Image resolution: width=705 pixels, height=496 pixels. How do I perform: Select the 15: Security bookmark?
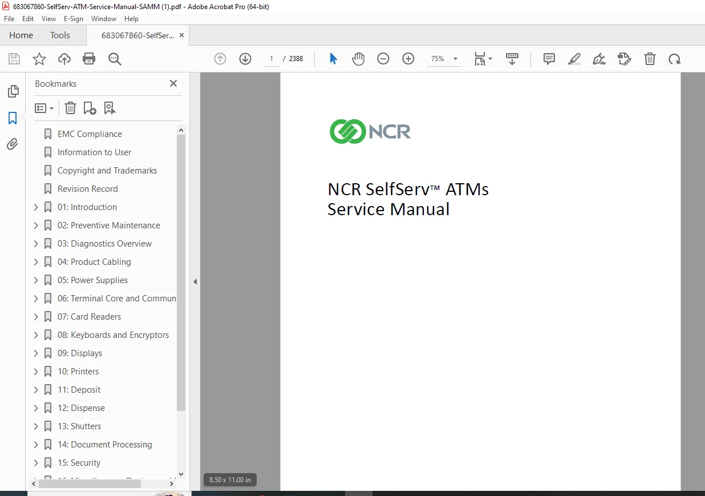79,463
